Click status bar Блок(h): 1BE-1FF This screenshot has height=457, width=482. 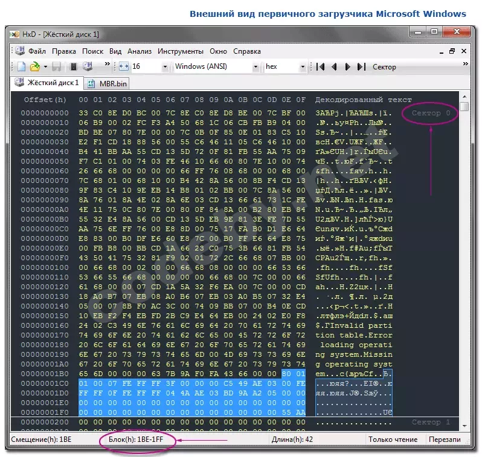tap(136, 439)
